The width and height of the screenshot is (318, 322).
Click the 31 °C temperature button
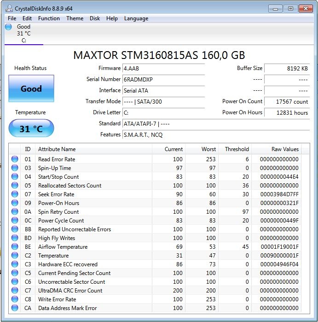click(31, 129)
